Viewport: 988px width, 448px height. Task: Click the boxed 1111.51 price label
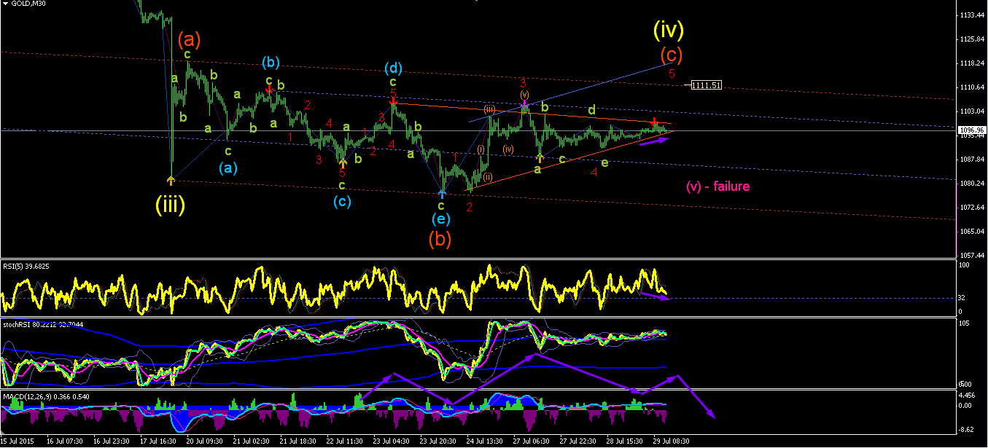point(707,85)
